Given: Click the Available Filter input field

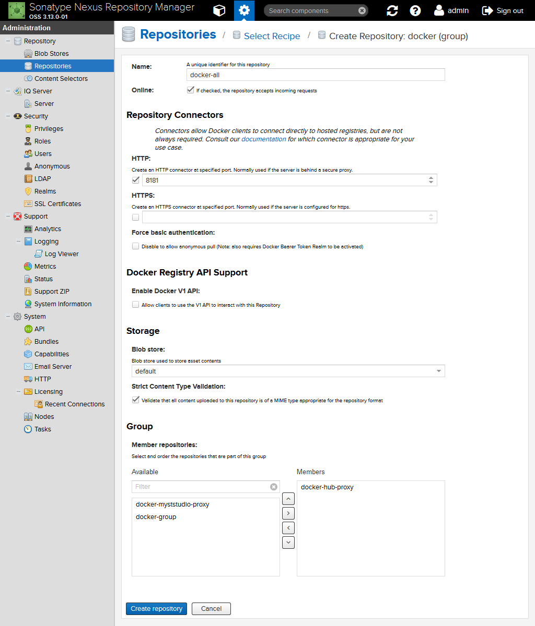Looking at the screenshot, I should click(x=201, y=487).
